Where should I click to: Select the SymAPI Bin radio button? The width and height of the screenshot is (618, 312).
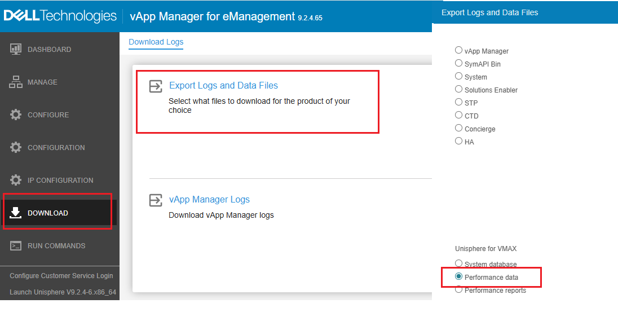point(458,63)
